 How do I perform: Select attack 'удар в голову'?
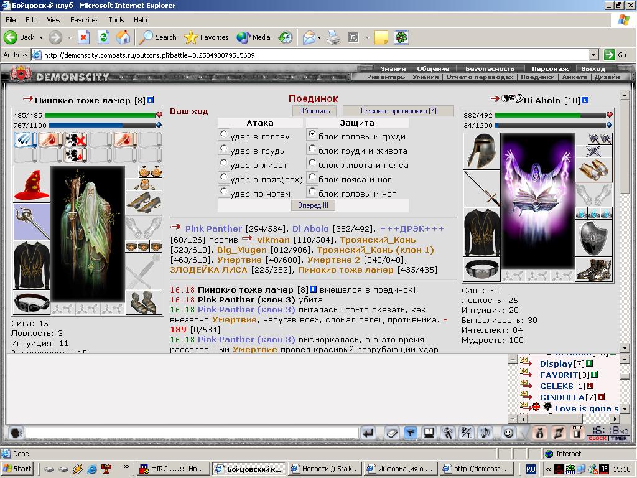point(223,134)
